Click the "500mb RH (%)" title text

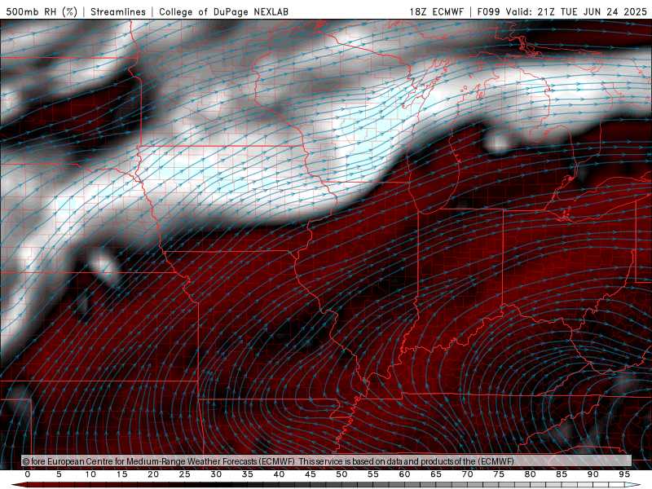click(42, 11)
